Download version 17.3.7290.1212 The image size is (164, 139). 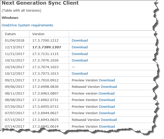[80, 41]
